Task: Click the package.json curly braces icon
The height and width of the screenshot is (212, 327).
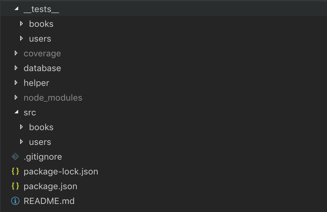Action: (15, 186)
